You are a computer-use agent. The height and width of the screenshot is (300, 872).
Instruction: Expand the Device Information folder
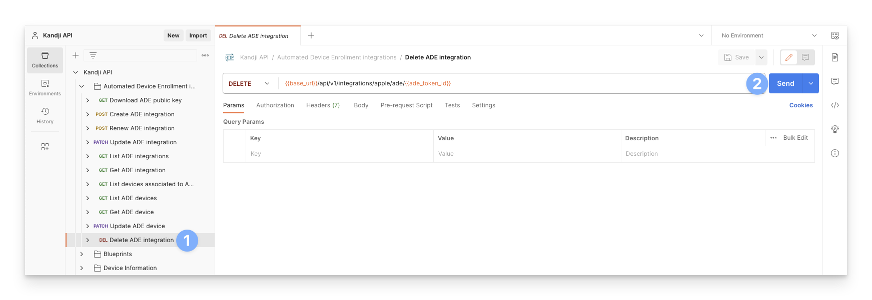tap(82, 268)
